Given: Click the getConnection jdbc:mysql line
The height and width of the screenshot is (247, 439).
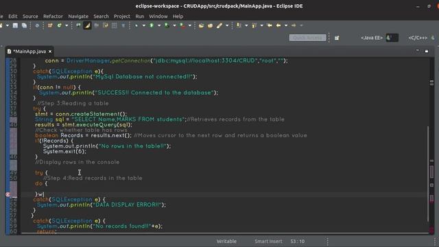Looking at the screenshot, I should [166, 60].
